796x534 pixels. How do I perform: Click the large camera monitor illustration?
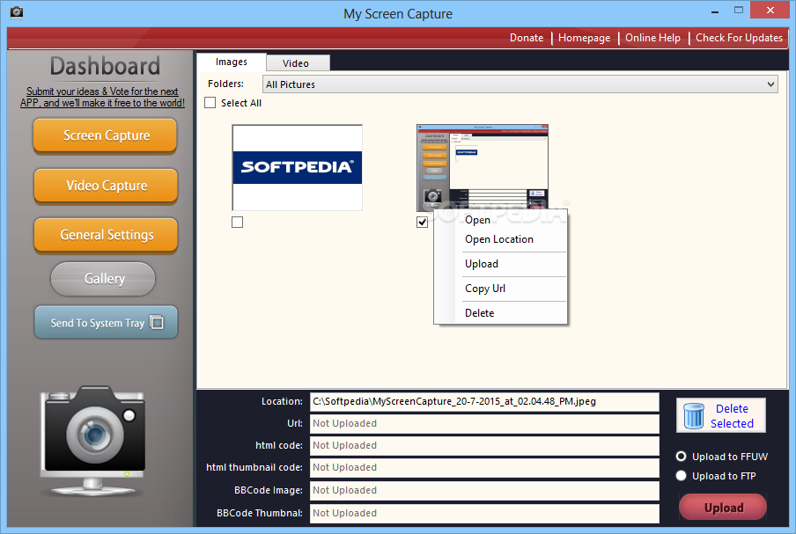(93, 441)
